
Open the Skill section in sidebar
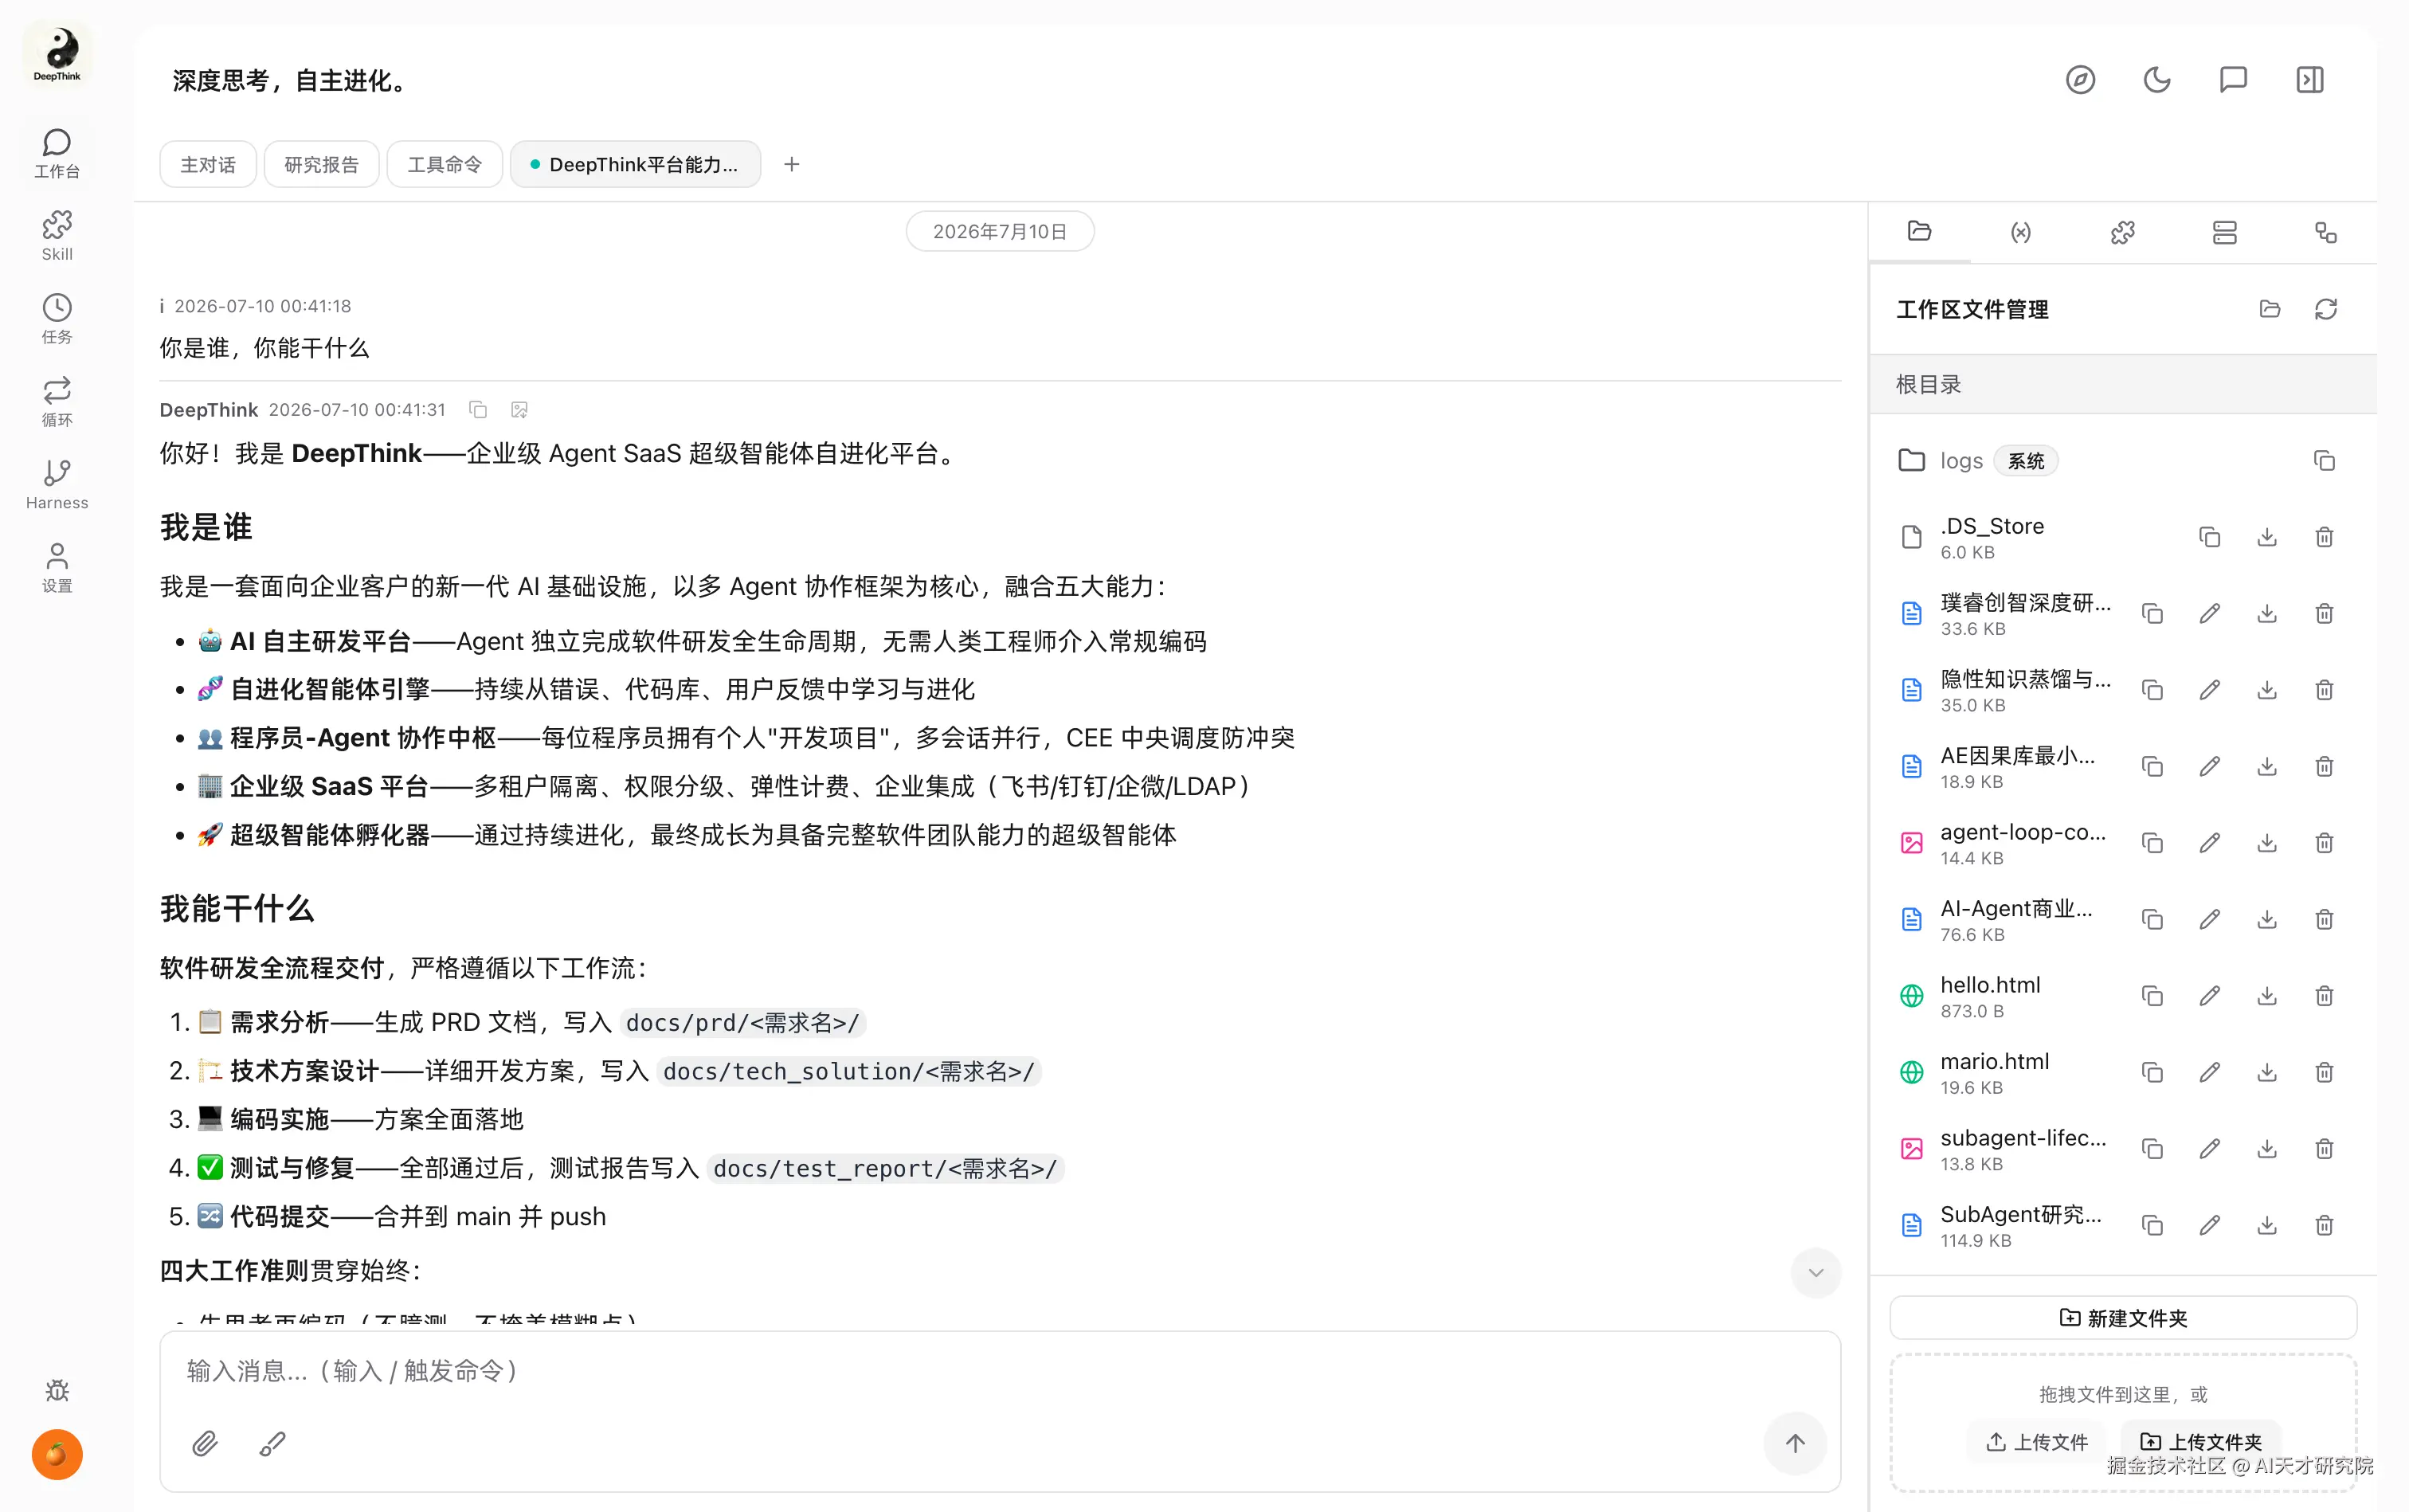[x=57, y=236]
